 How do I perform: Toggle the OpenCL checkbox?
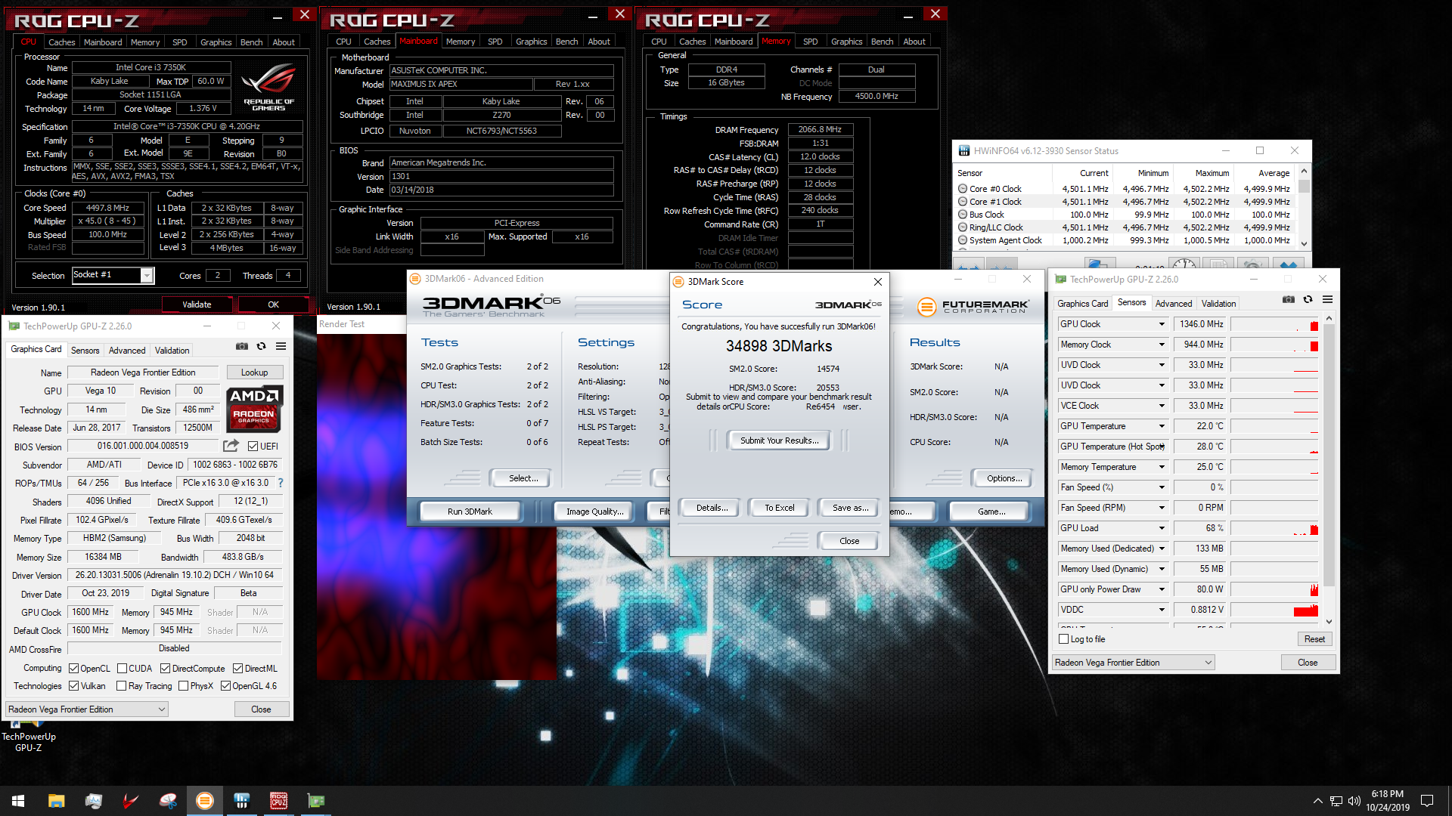pos(73,669)
